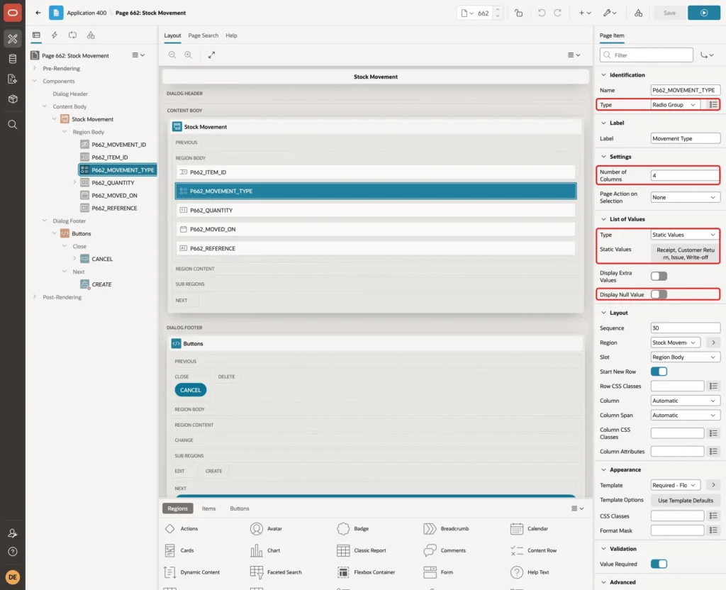
Task: Toggle the Value Required switch
Action: click(x=659, y=564)
